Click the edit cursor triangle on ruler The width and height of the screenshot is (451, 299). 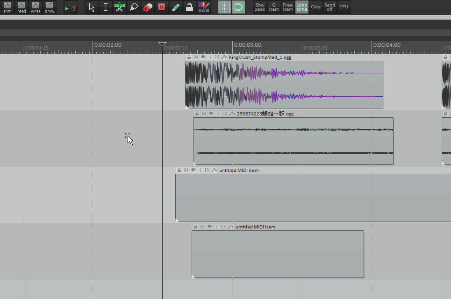click(162, 44)
